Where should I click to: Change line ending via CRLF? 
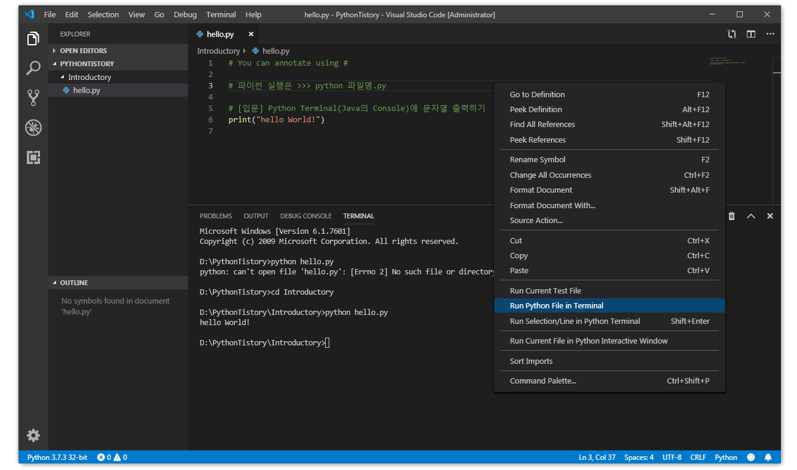point(699,457)
